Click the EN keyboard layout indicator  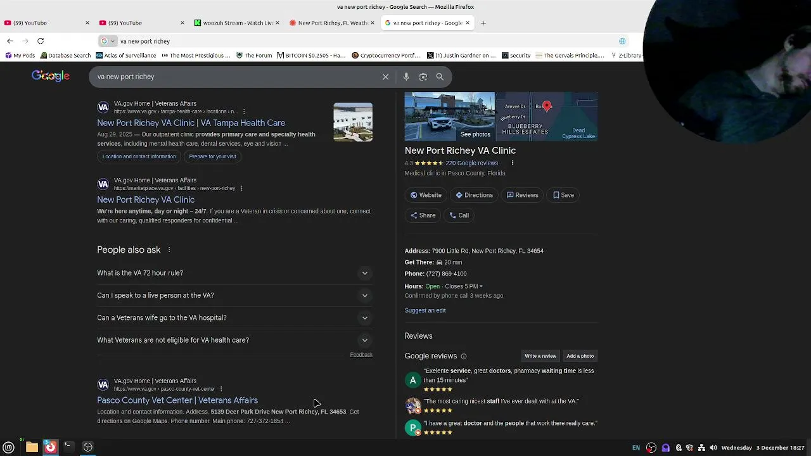pos(636,448)
